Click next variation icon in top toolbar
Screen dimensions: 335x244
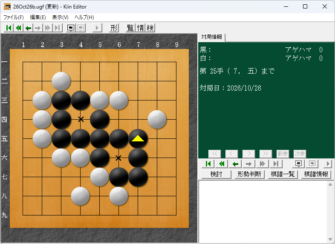pos(81,28)
